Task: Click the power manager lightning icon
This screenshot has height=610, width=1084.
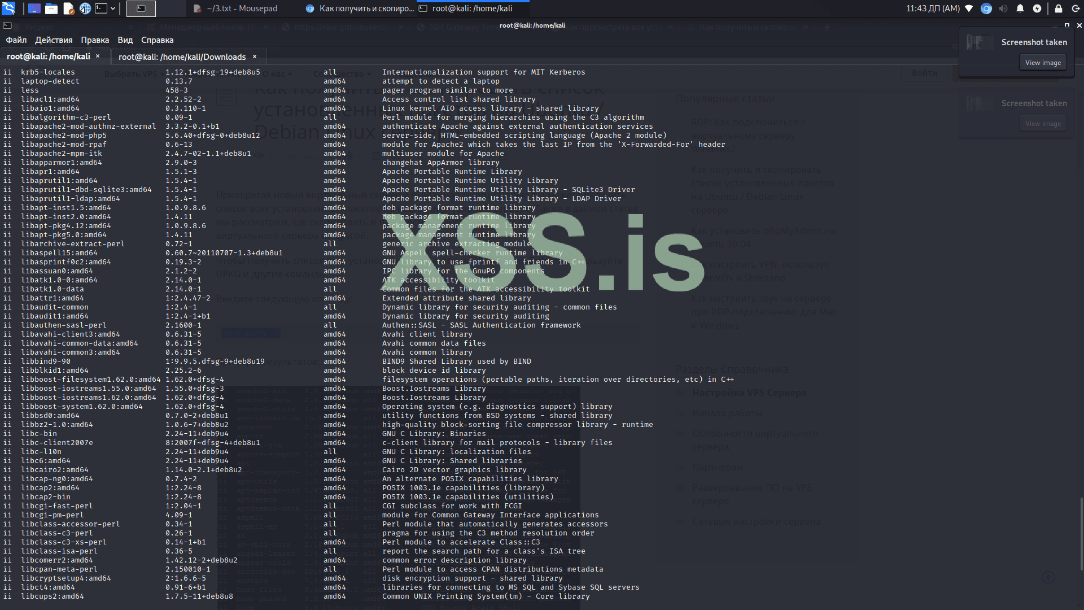Action: 1037,8
